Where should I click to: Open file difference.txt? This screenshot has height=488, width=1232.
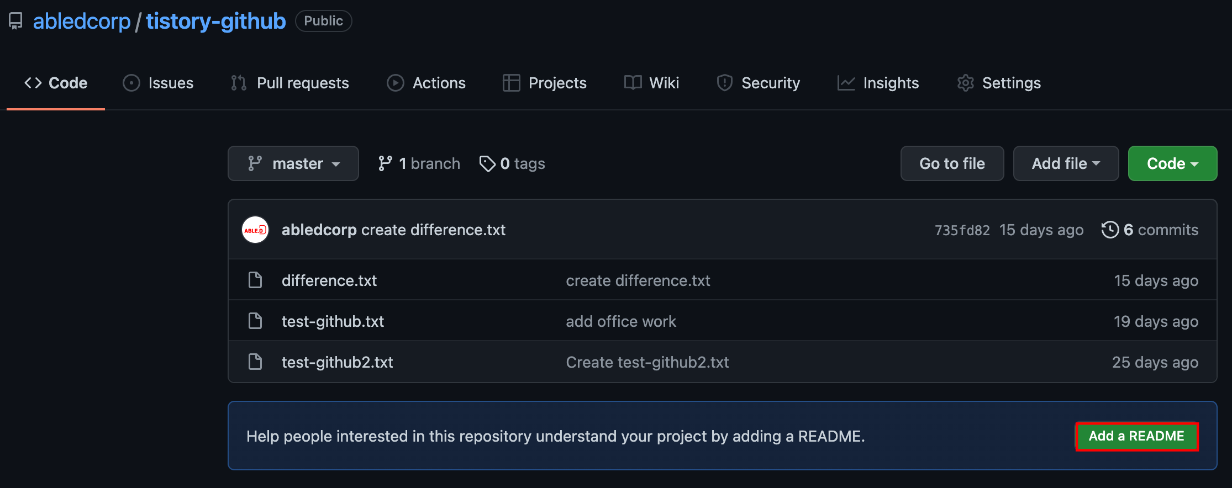pyautogui.click(x=329, y=280)
